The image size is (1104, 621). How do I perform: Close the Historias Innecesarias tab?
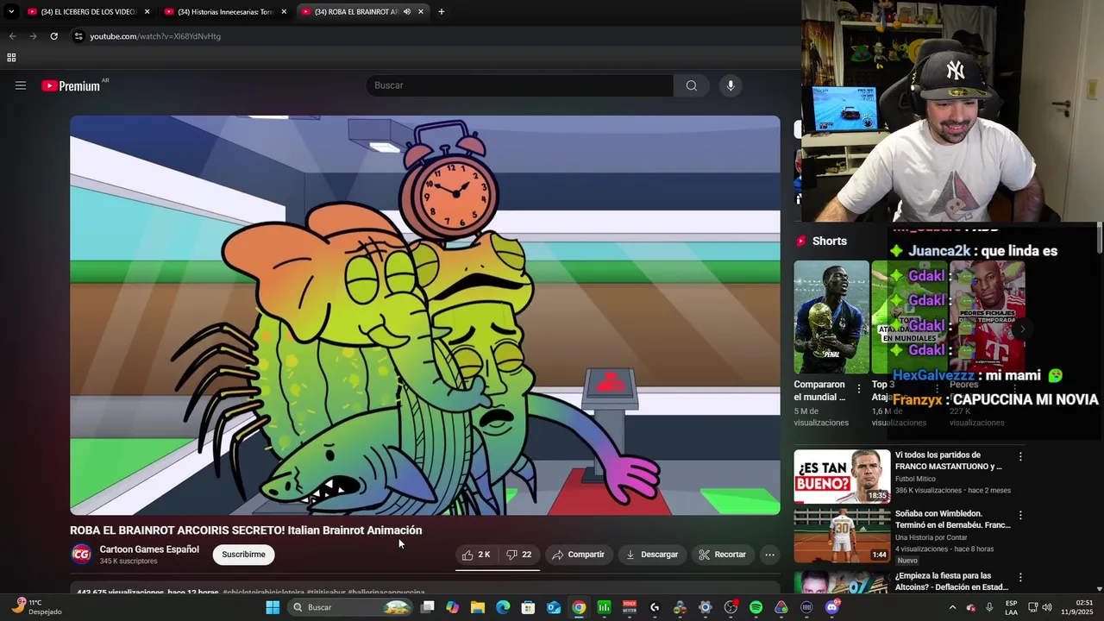click(x=284, y=12)
